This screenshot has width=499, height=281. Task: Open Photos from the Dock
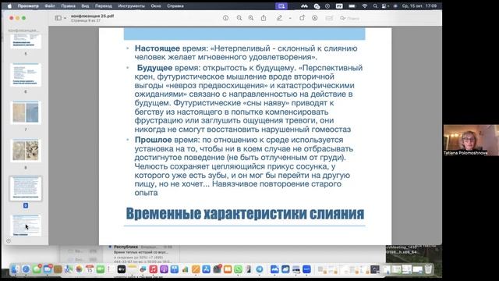(79, 269)
